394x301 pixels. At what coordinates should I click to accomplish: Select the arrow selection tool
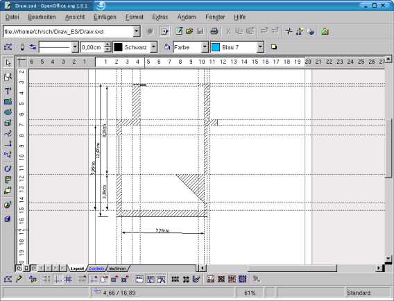click(x=8, y=62)
